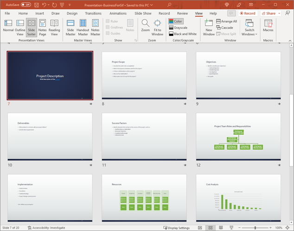Open the Transitions tab
The image size is (294, 231).
click(93, 13)
